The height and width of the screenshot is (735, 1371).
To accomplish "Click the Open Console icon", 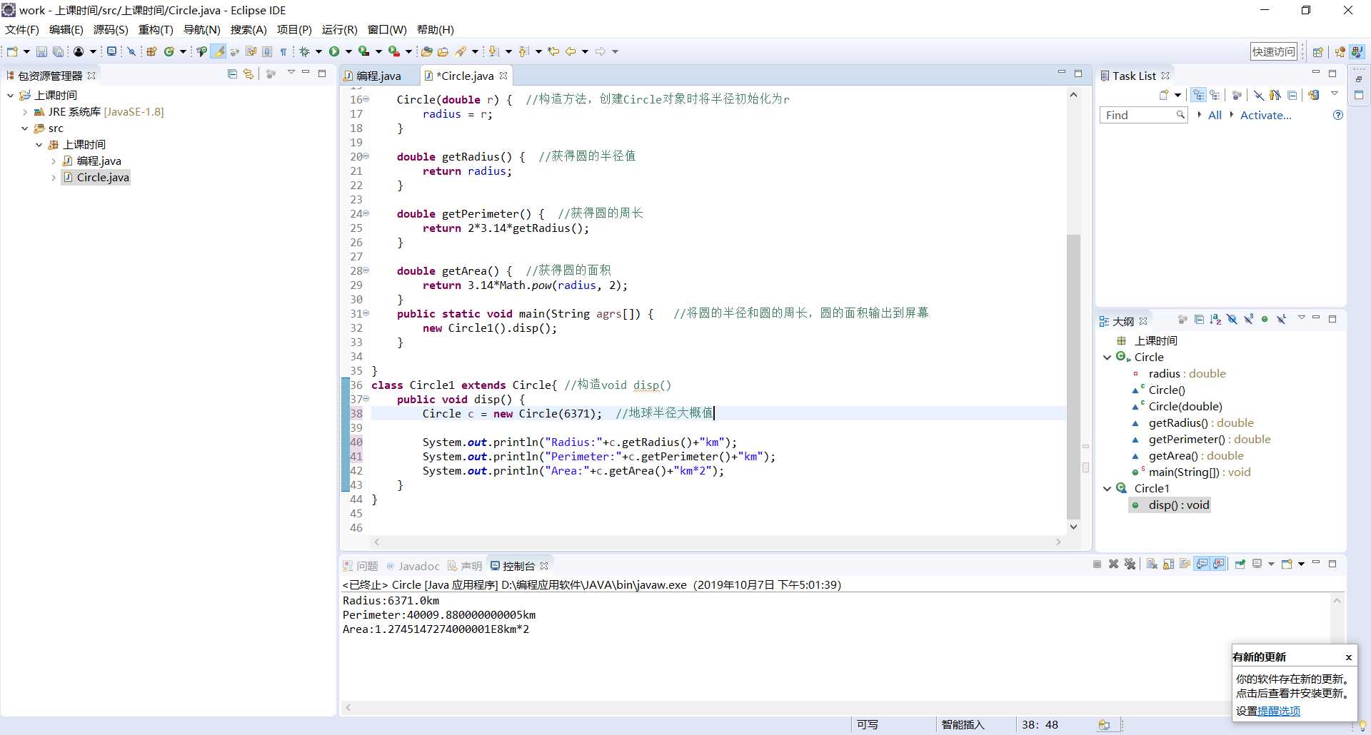I will [1287, 564].
